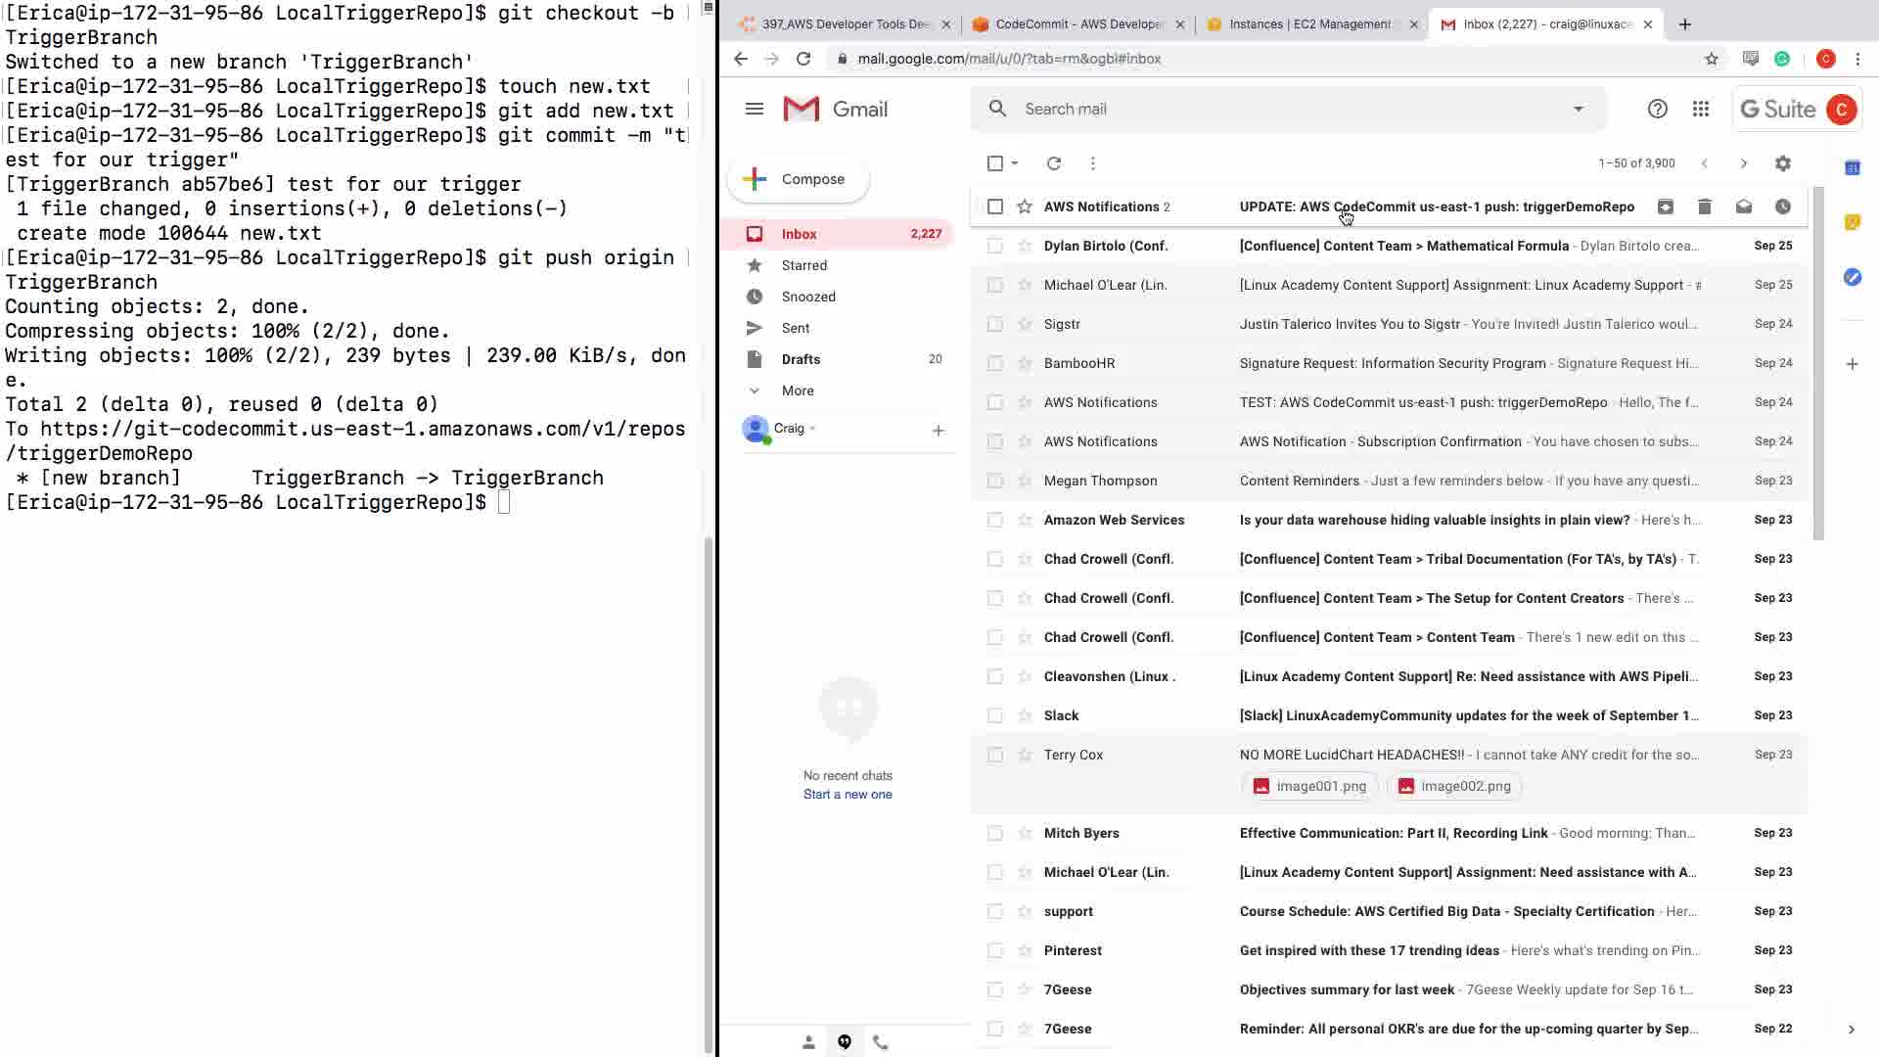Screen dimensions: 1879x1057
Task: Archive the AWS CodeCommit UPDATE email
Action: 1665,207
